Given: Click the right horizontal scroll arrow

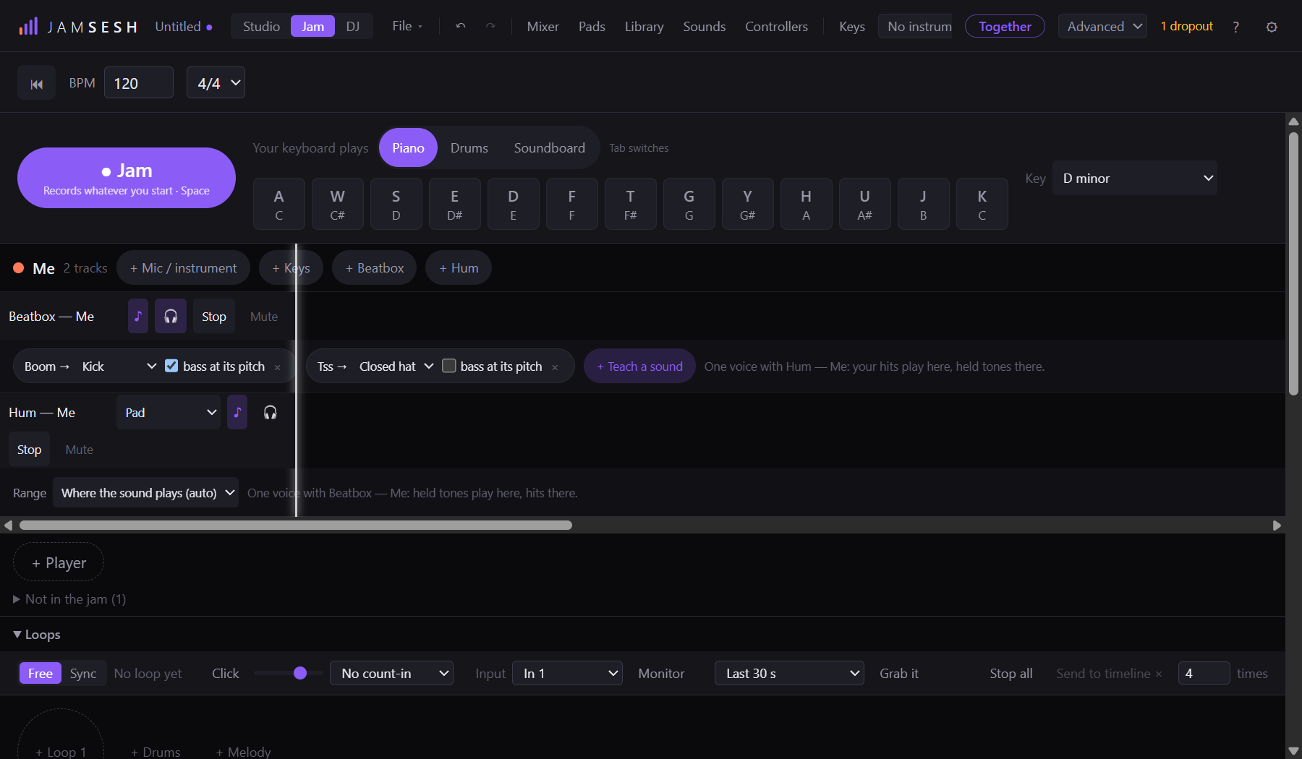Looking at the screenshot, I should click(1277, 526).
